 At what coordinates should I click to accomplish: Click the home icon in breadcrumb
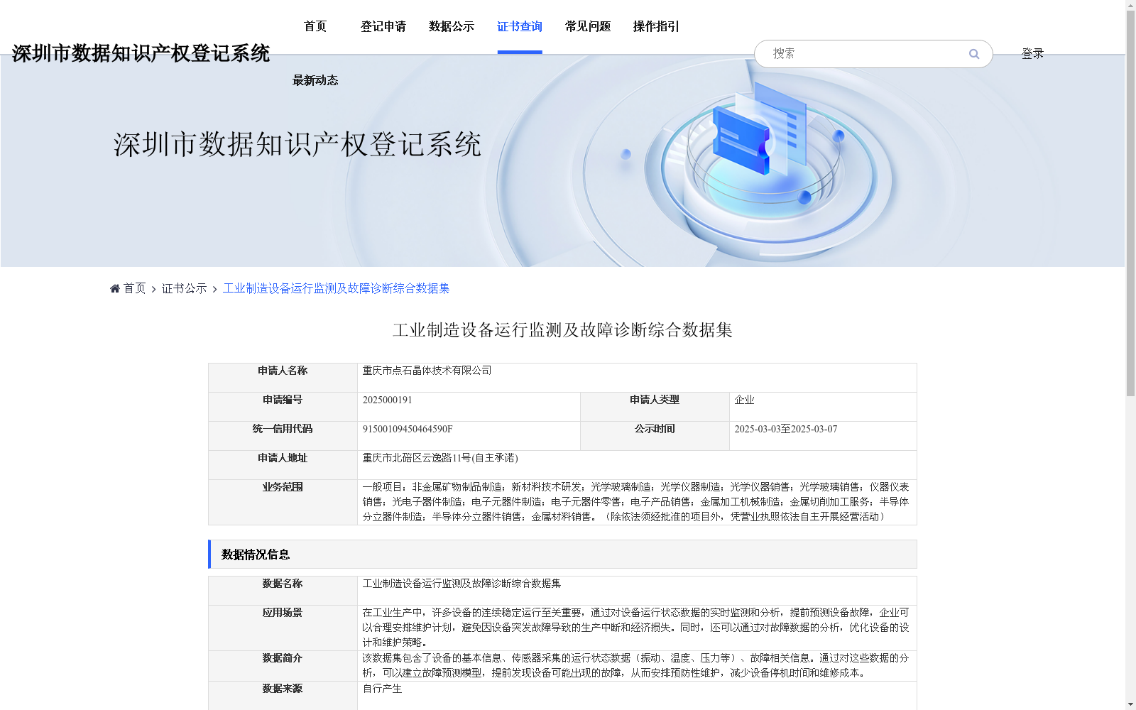click(x=115, y=288)
